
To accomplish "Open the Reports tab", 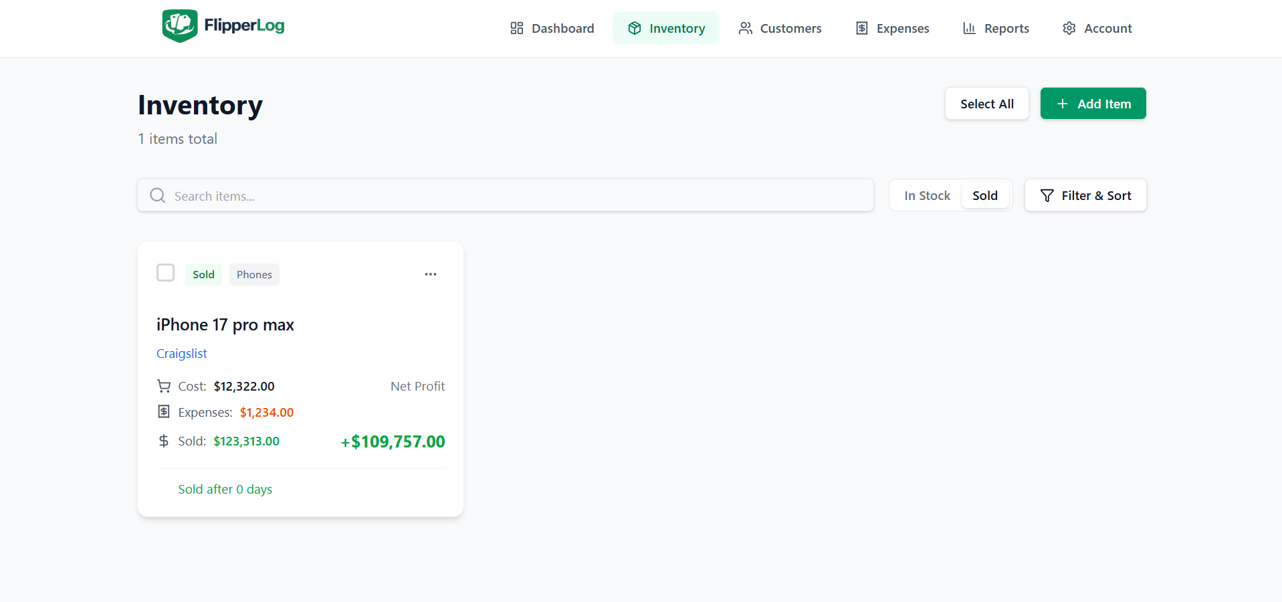I will 996,28.
